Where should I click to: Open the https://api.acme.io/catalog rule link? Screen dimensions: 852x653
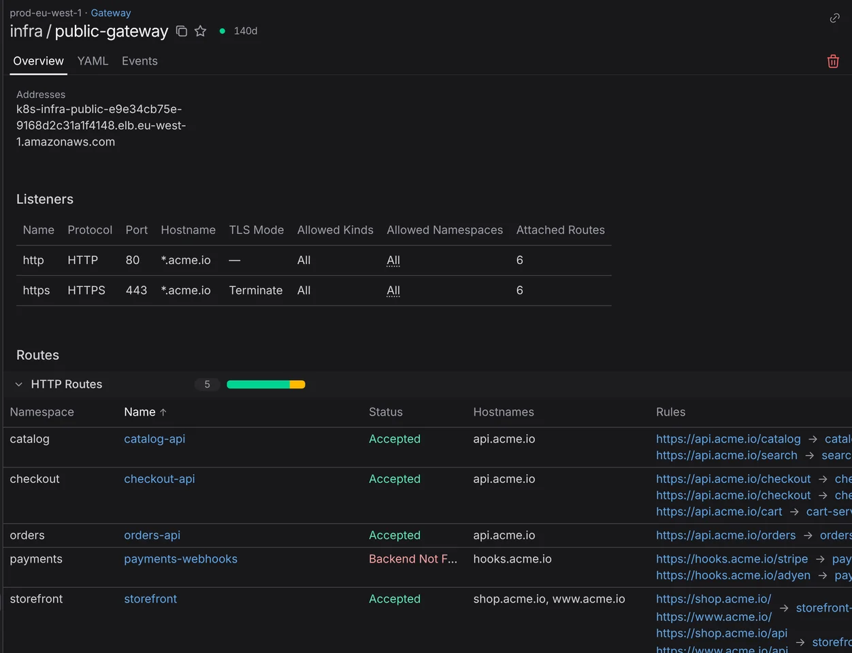[x=728, y=439]
